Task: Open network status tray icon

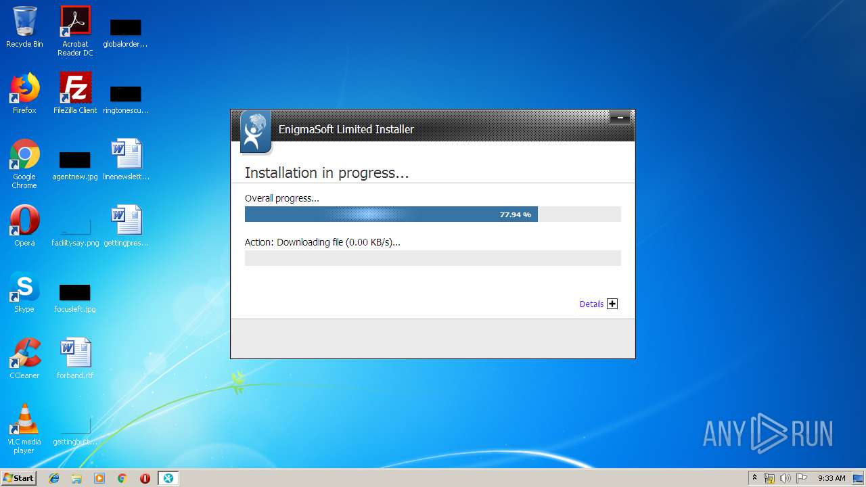Action: (x=769, y=478)
